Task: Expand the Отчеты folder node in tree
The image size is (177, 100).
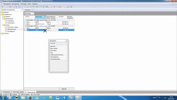Action: pos(1,33)
